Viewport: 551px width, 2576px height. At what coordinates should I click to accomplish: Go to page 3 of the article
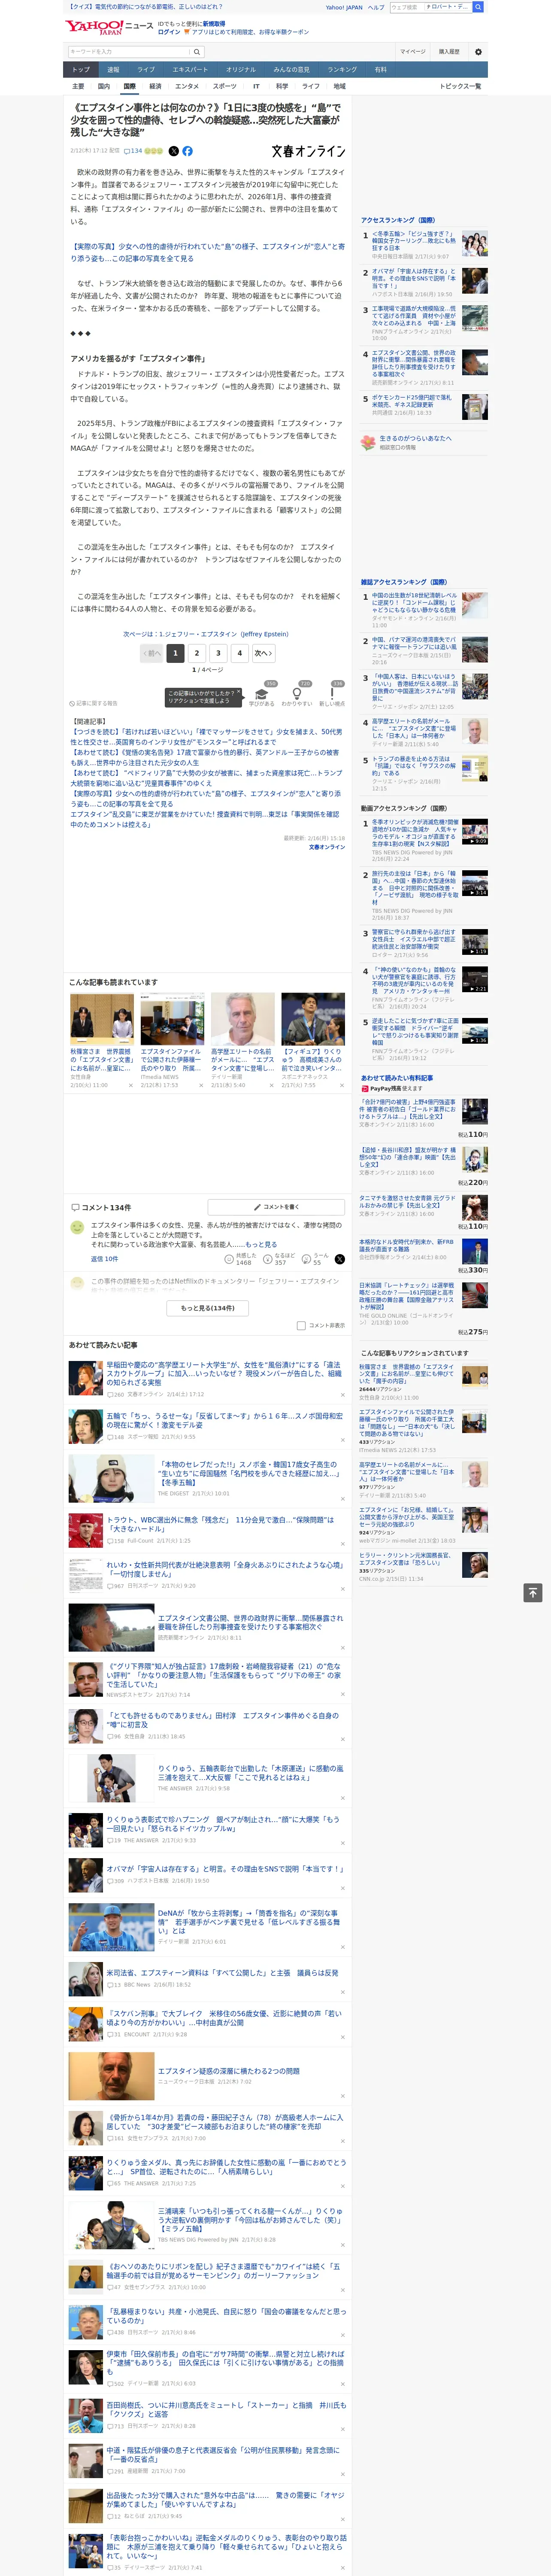(218, 653)
